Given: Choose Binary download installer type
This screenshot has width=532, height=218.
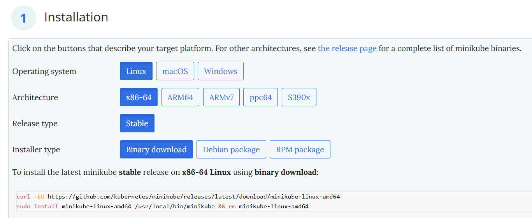Looking at the screenshot, I should coord(156,149).
